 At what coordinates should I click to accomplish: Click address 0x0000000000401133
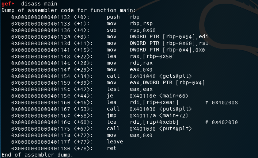(41, 24)
